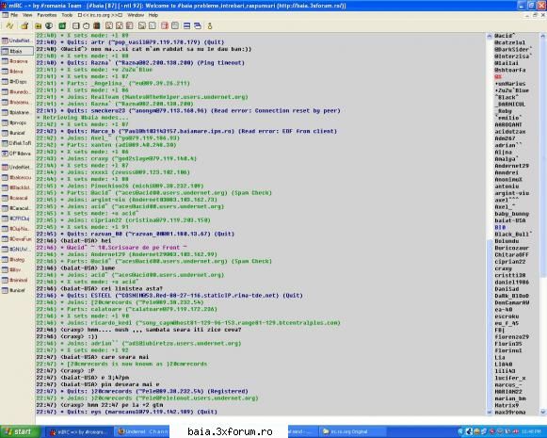
Task: Select nick Matrix9 in the nick list
Action: point(507,405)
